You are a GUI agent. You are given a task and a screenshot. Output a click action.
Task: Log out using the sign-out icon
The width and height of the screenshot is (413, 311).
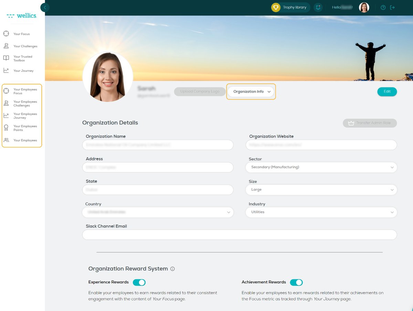tap(393, 7)
